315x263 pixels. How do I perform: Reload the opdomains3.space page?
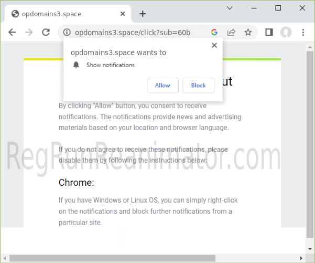[46, 33]
